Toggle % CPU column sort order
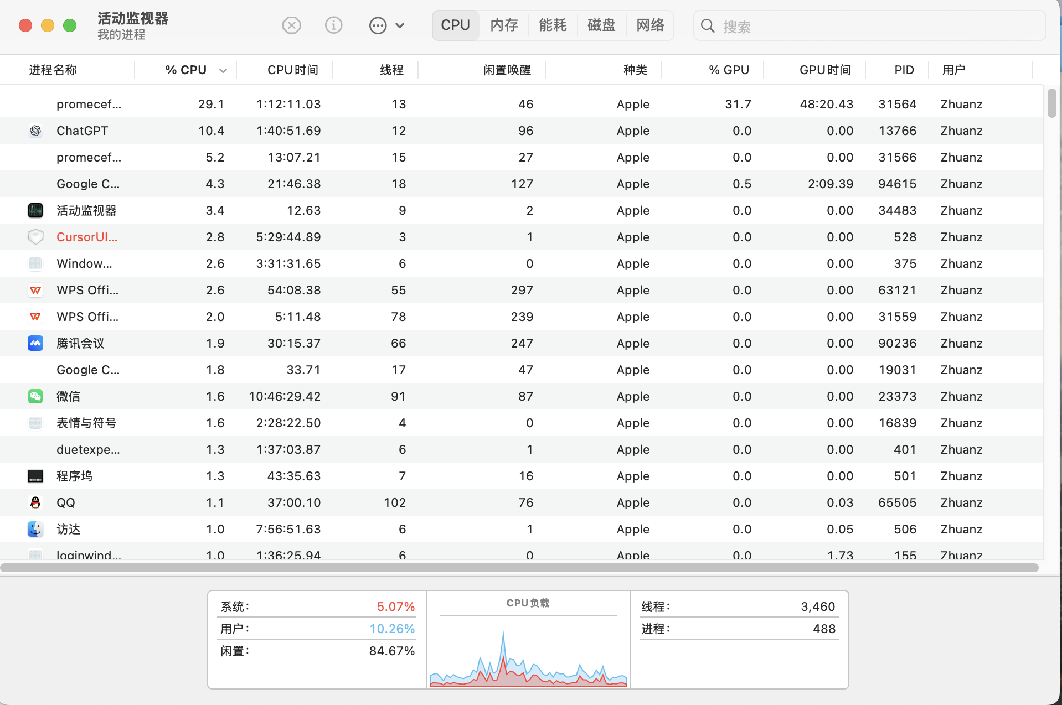Viewport: 1062px width, 705px height. 186,70
